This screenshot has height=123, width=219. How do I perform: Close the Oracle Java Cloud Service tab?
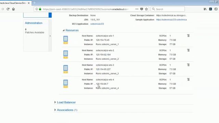coord(29,3)
